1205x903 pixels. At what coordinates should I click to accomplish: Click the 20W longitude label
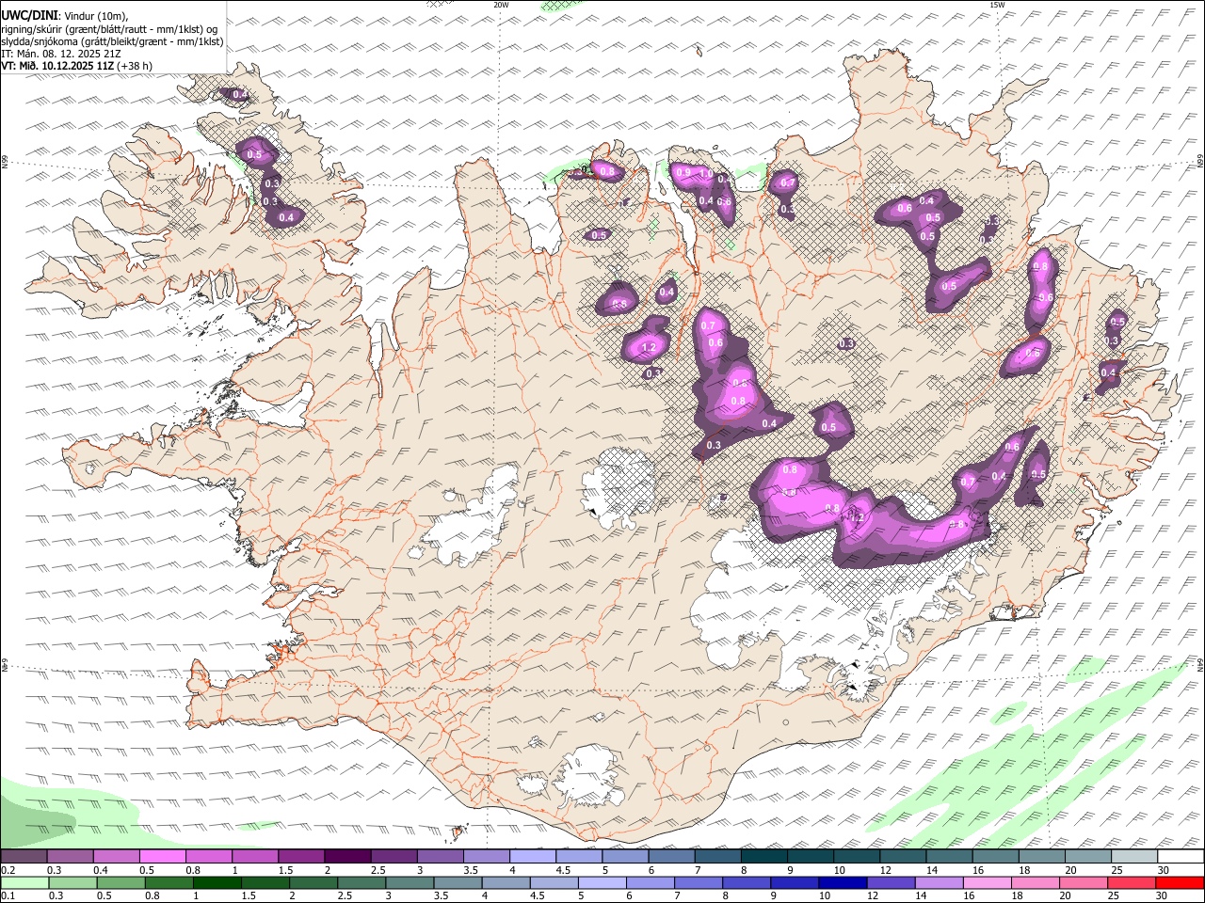502,5
